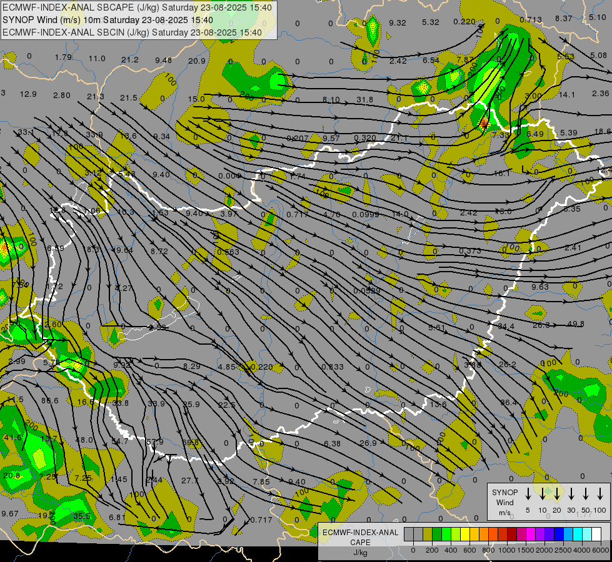Click the map value 20.9
This screenshot has width=612, height=562.
(196, 61)
